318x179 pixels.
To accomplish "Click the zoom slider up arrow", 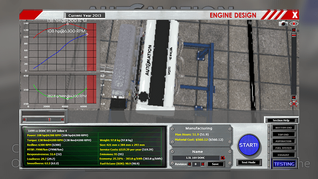I will [x=294, y=30].
